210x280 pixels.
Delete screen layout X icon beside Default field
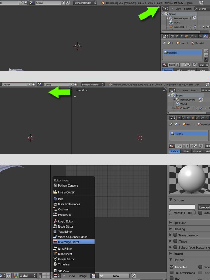(x=33, y=84)
